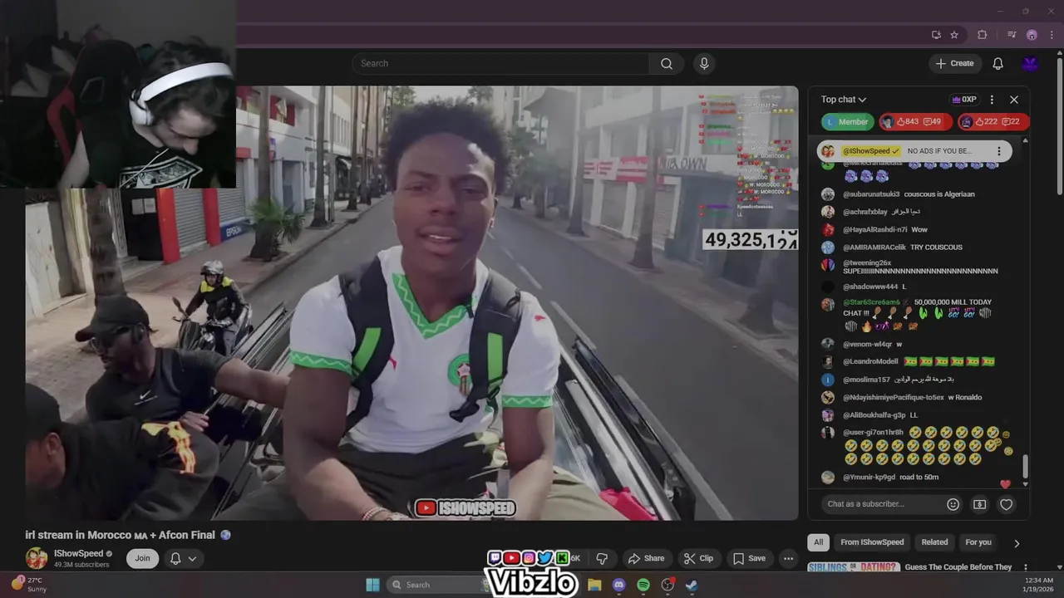The height and width of the screenshot is (598, 1064).
Task: Click username @tweening26x in chat
Action: (867, 262)
